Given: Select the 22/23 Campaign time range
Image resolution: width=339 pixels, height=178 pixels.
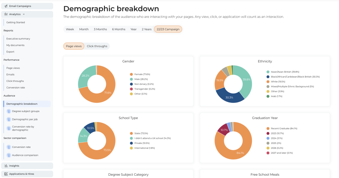Looking at the screenshot, I should coord(168,29).
